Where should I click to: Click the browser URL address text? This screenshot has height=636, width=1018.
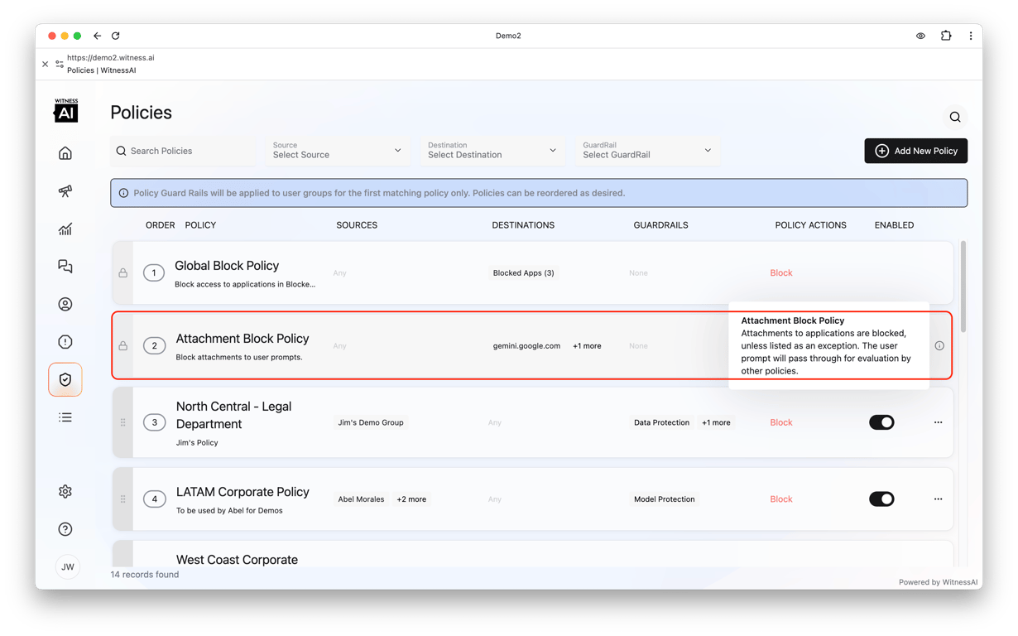[111, 58]
